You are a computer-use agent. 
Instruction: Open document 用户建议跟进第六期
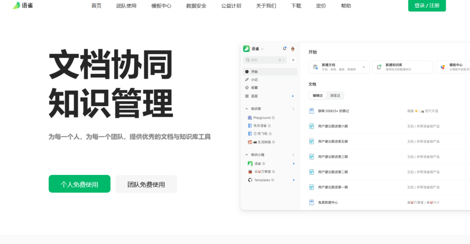pyautogui.click(x=333, y=126)
